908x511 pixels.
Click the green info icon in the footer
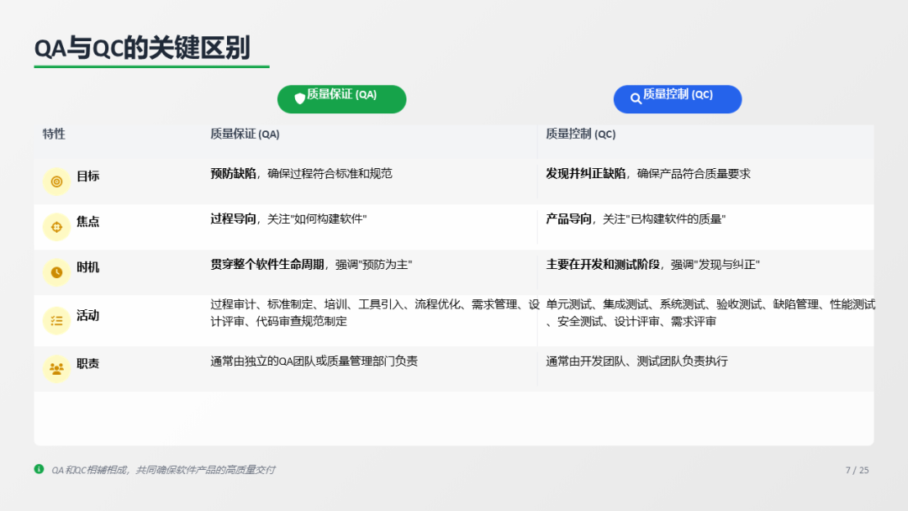tap(39, 469)
